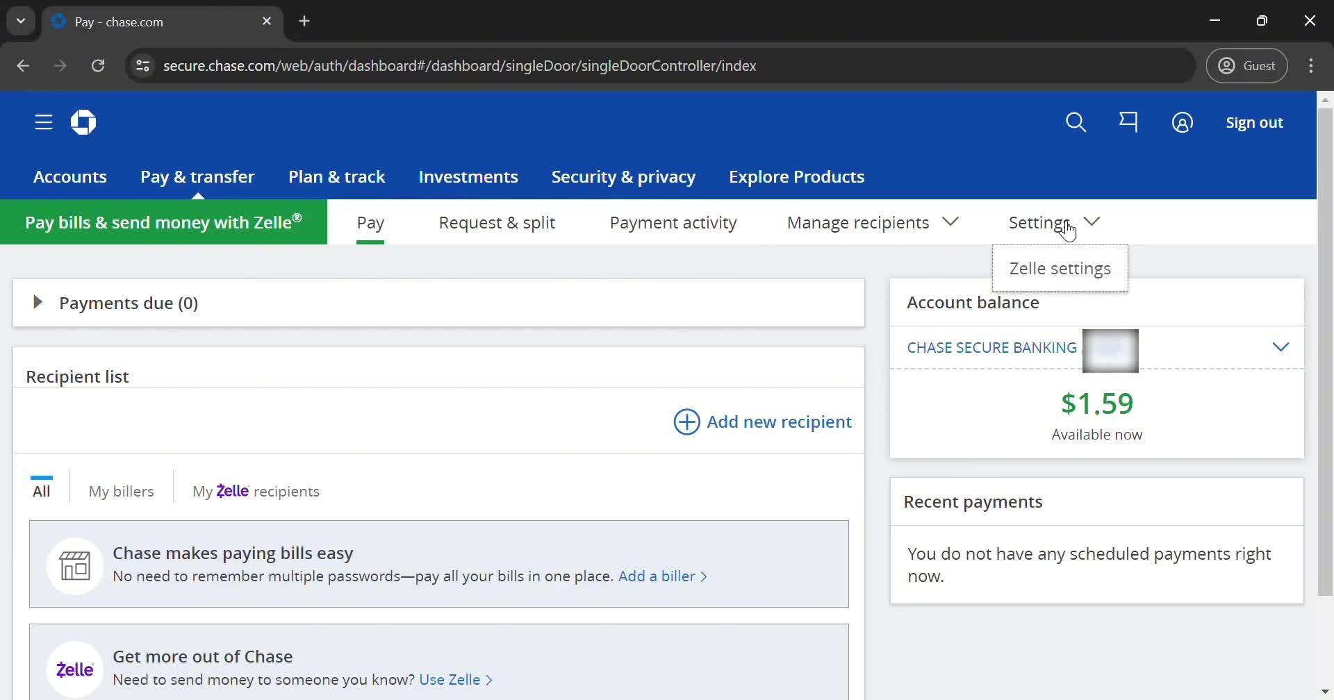The height and width of the screenshot is (700, 1334).
Task: Reload the Chase page
Action: 98,65
